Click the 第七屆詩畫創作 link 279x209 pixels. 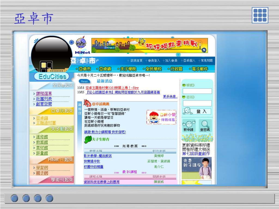(x=196, y=153)
